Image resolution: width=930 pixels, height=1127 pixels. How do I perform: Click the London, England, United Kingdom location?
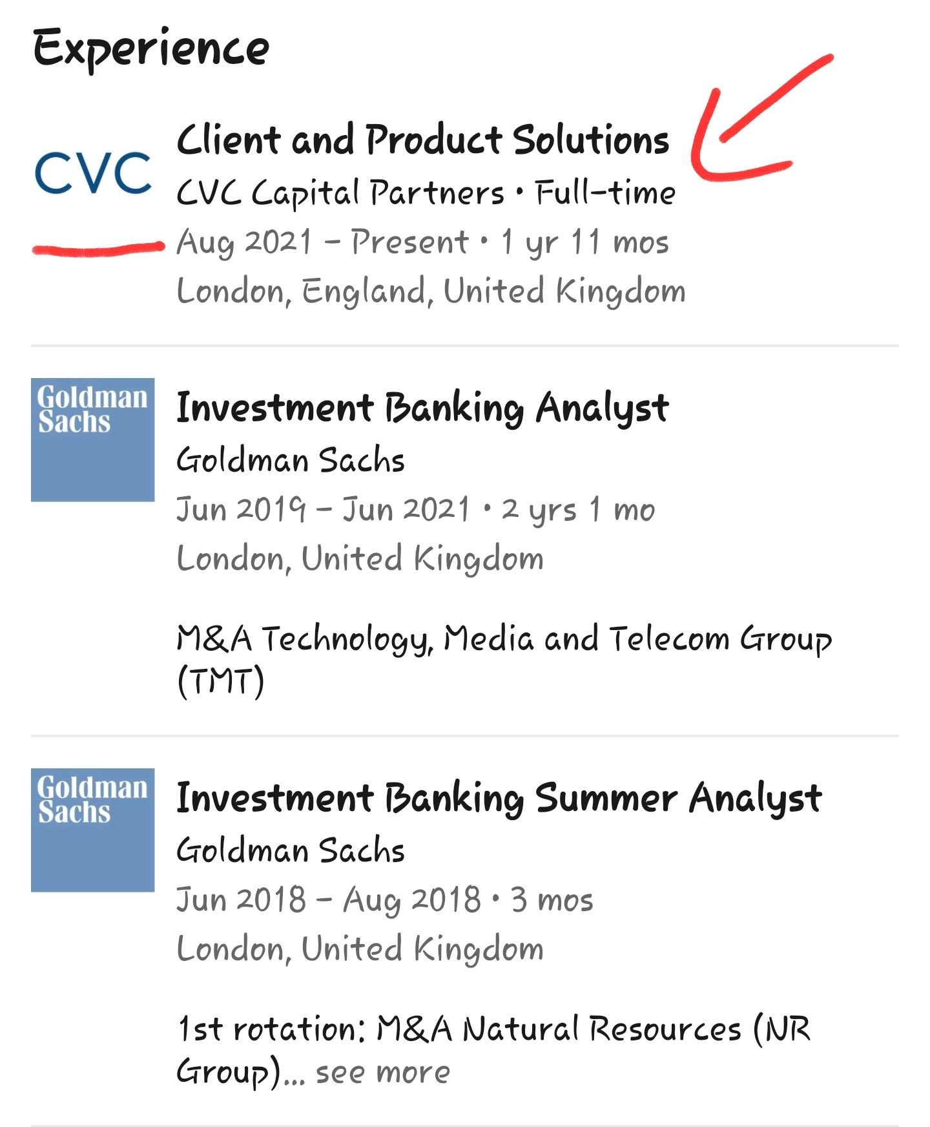[431, 291]
